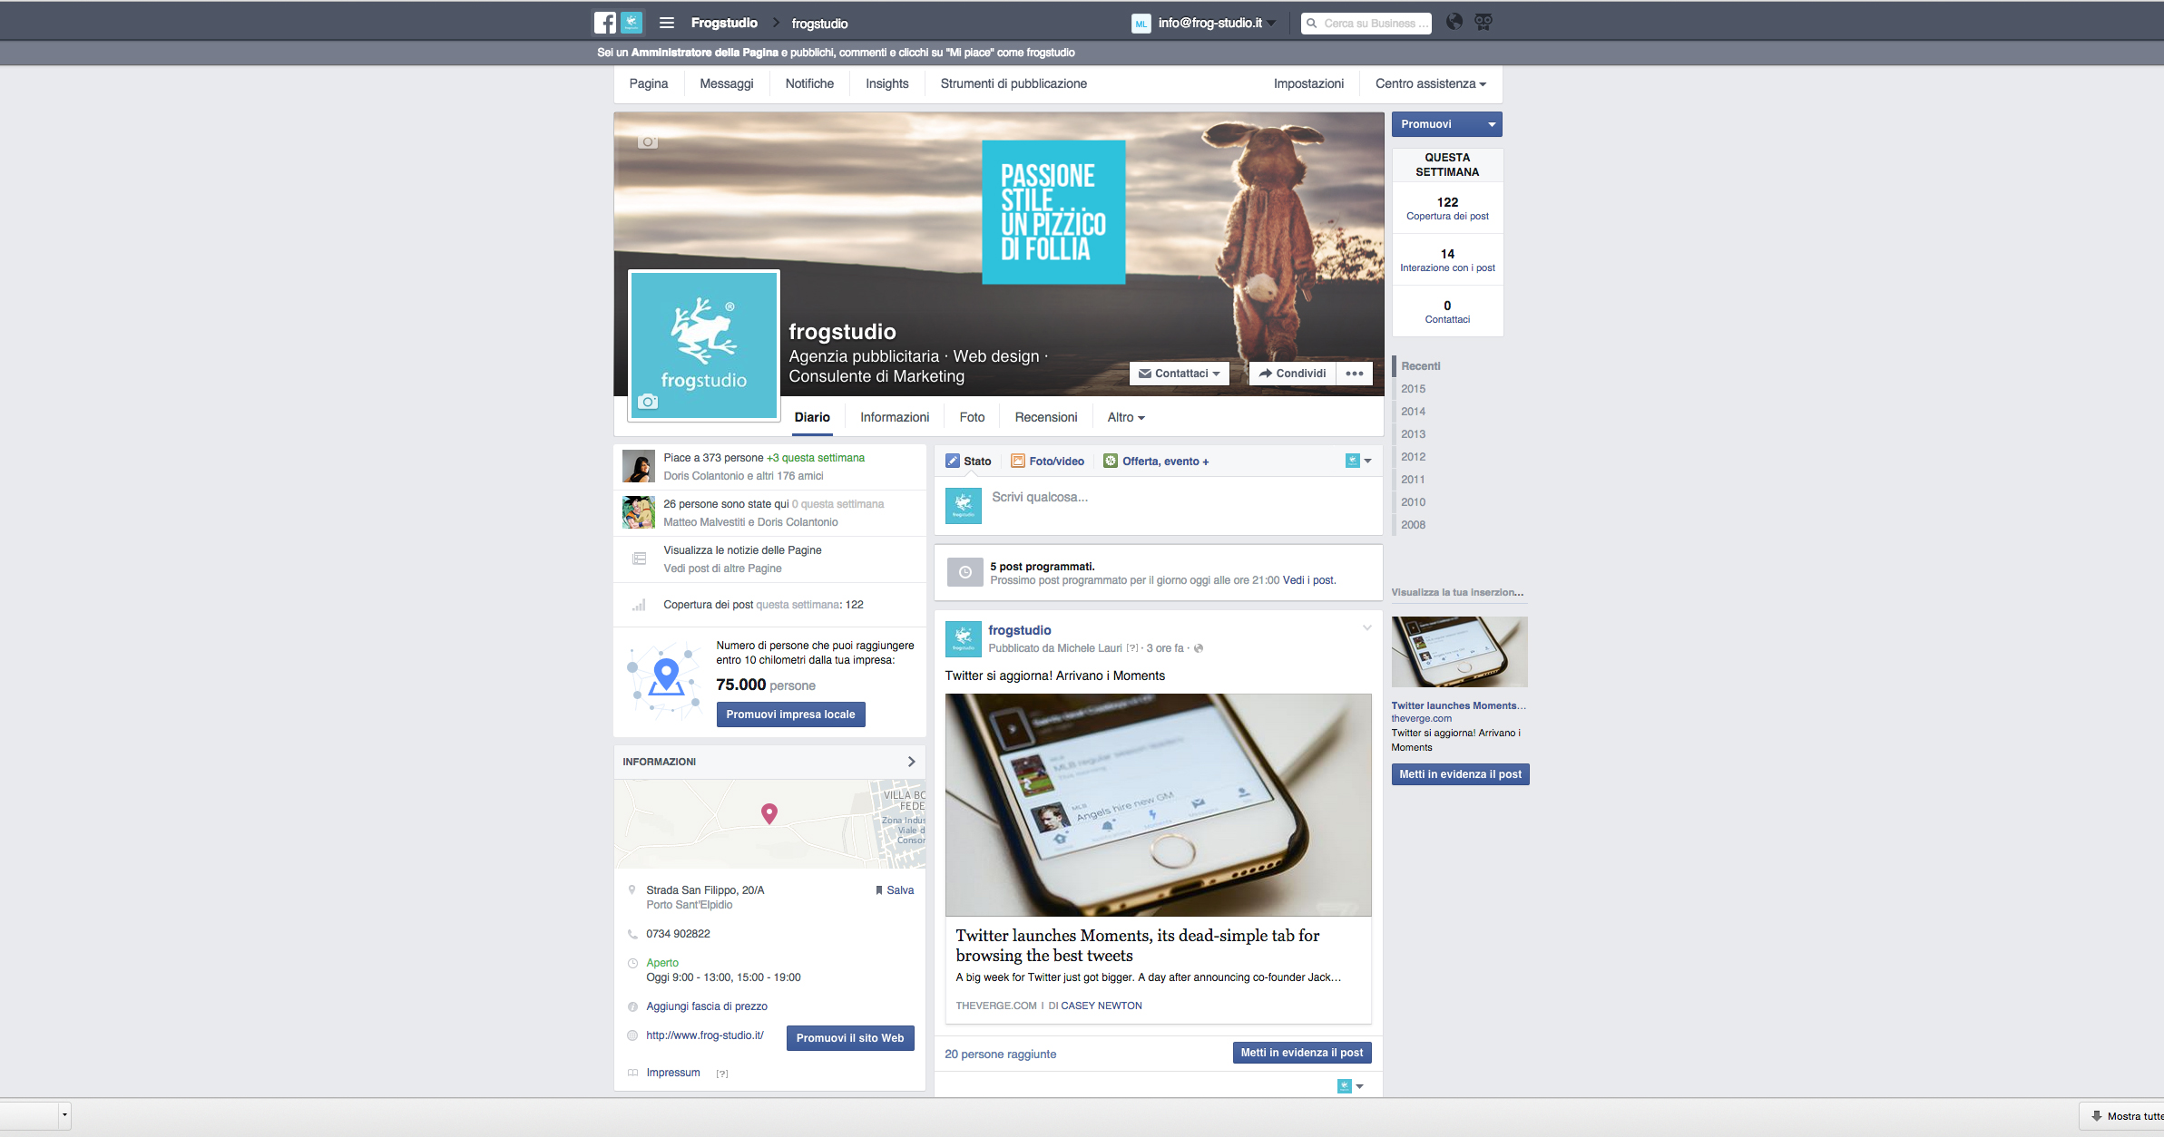2164x1137 pixels.
Task: Click the pink map location pin
Action: (769, 813)
